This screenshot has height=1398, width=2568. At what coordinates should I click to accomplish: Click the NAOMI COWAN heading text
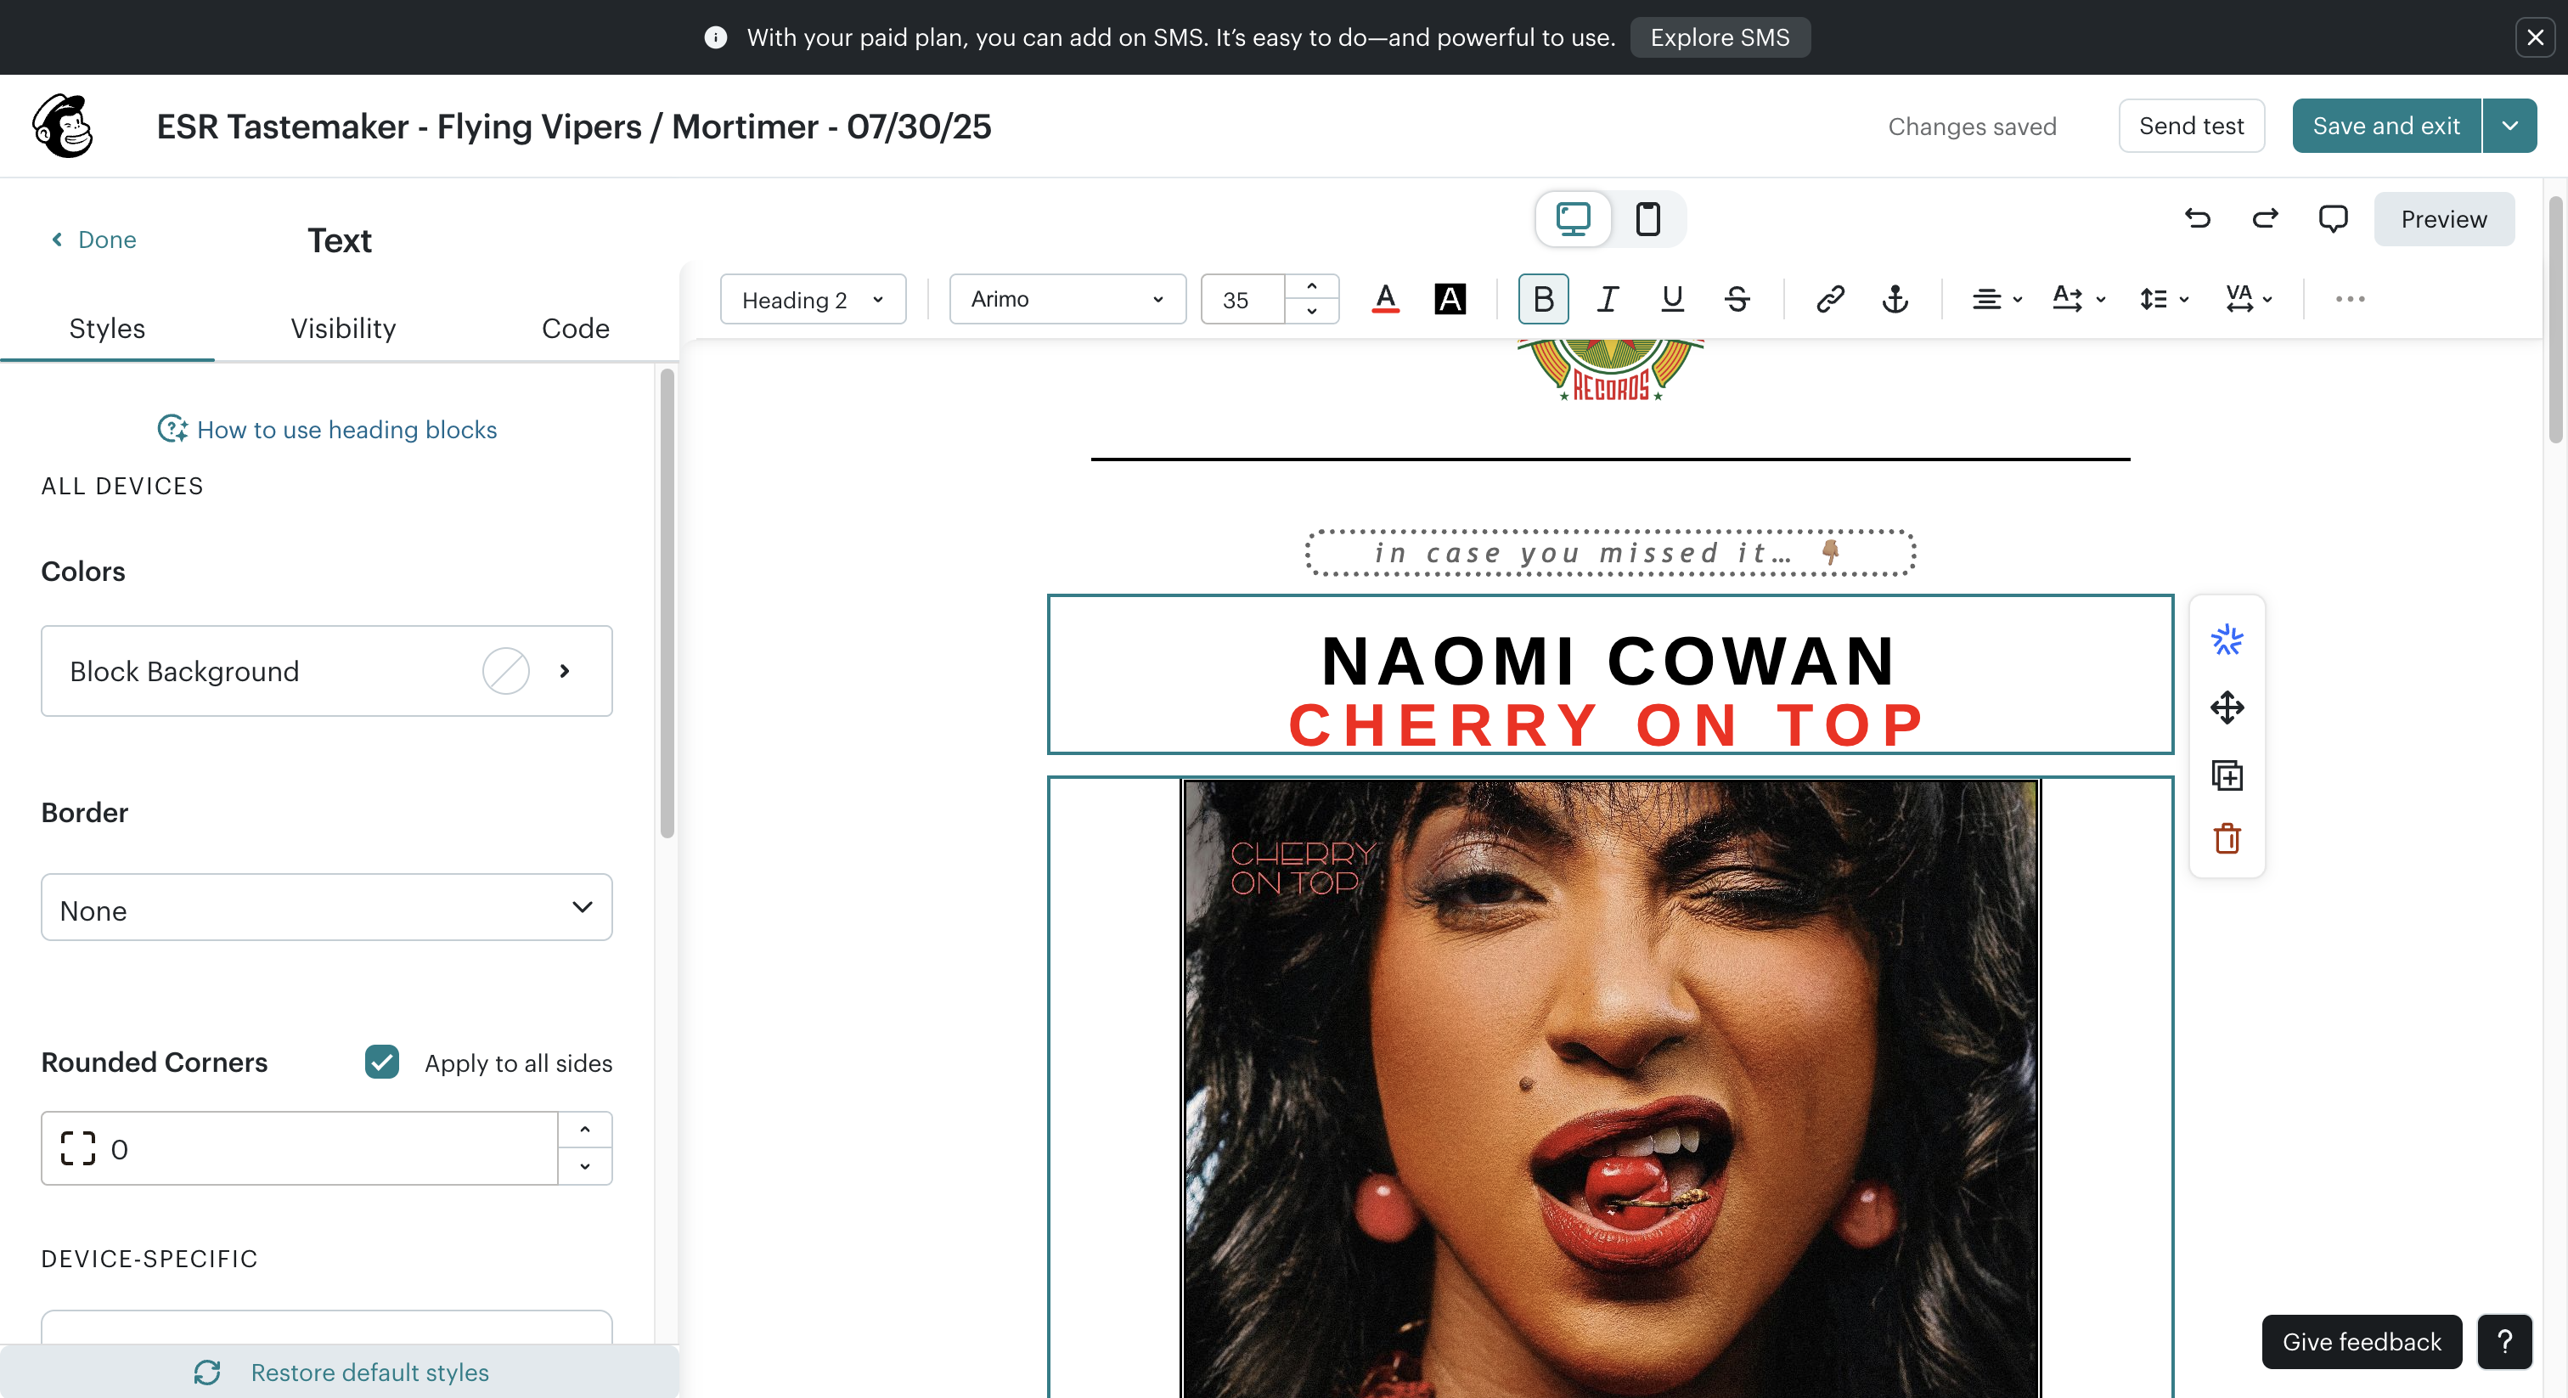[x=1609, y=661]
